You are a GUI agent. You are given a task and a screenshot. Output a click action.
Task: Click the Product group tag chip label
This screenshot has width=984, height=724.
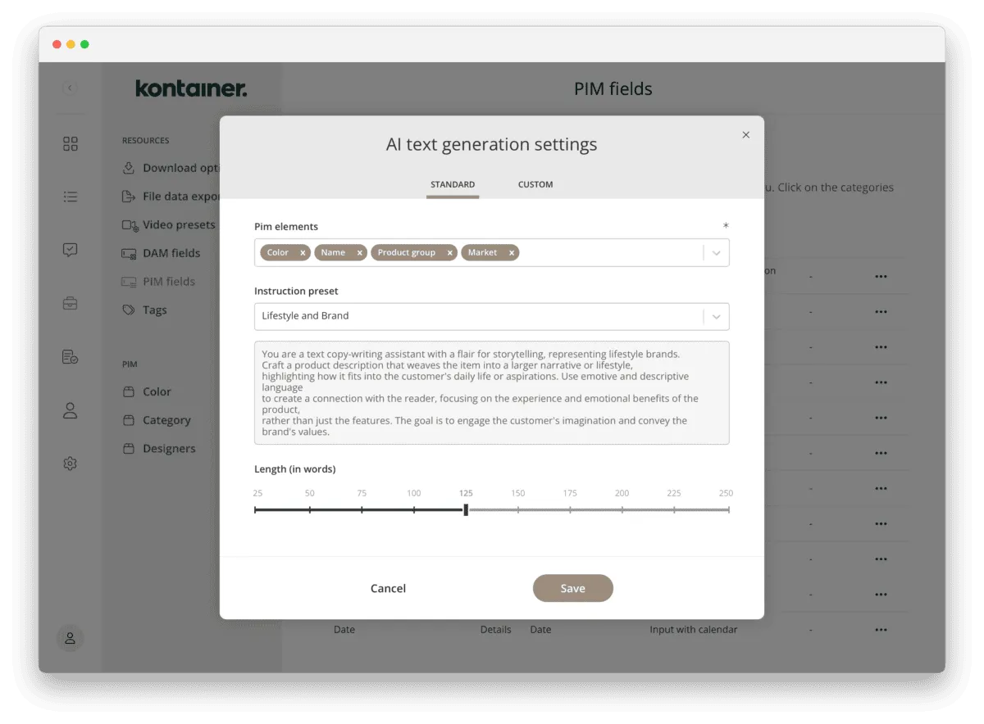coord(407,253)
